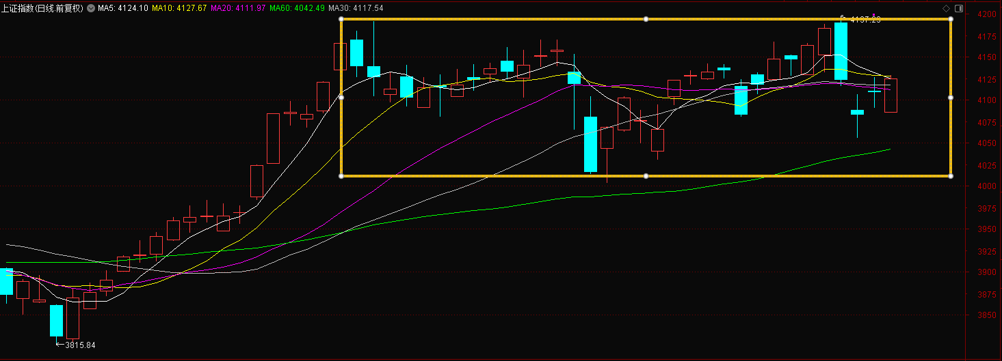Click the 上证指数(日线 前复权) chart title

click(42, 9)
